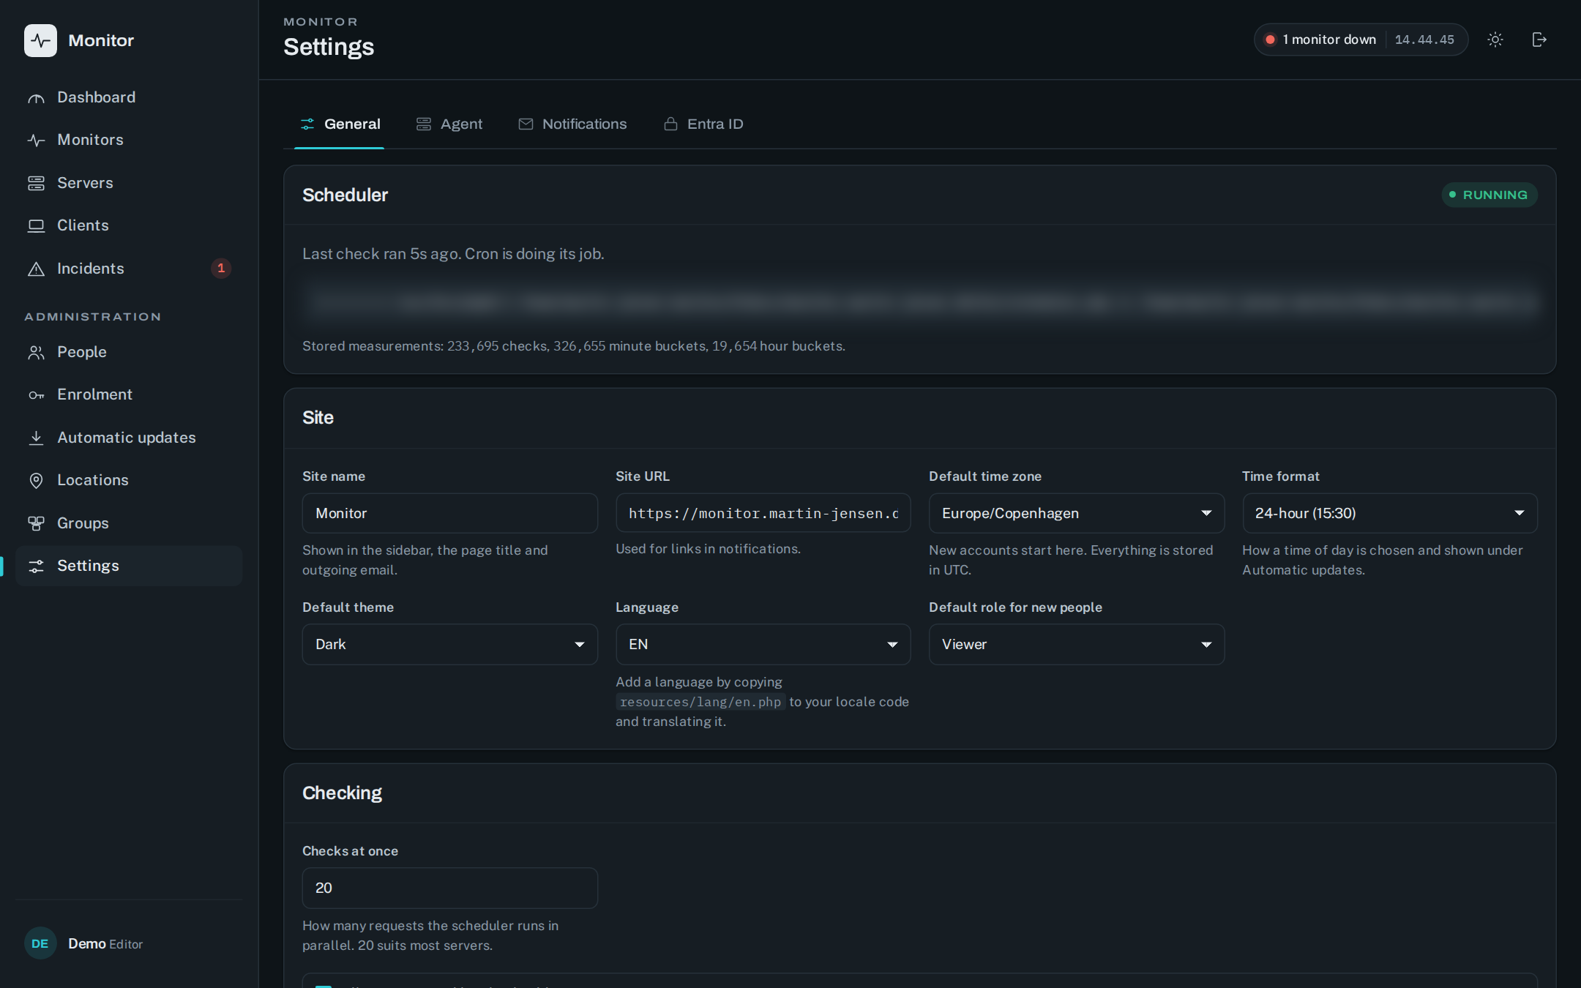The image size is (1581, 988).
Task: Select the General settings tab
Action: pos(340,124)
